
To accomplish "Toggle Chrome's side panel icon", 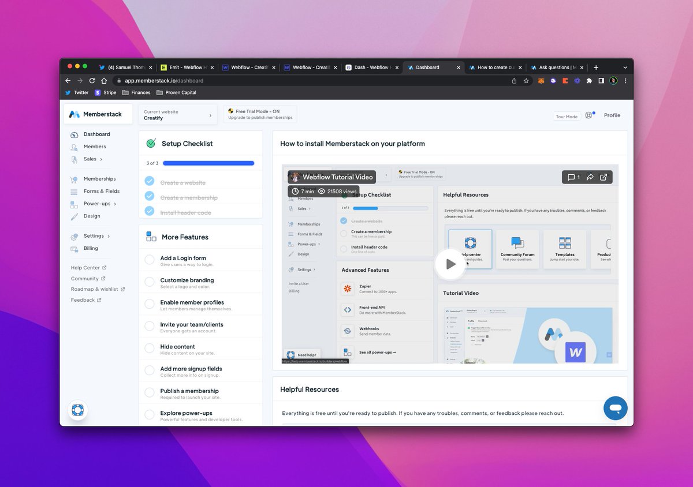I will (601, 81).
